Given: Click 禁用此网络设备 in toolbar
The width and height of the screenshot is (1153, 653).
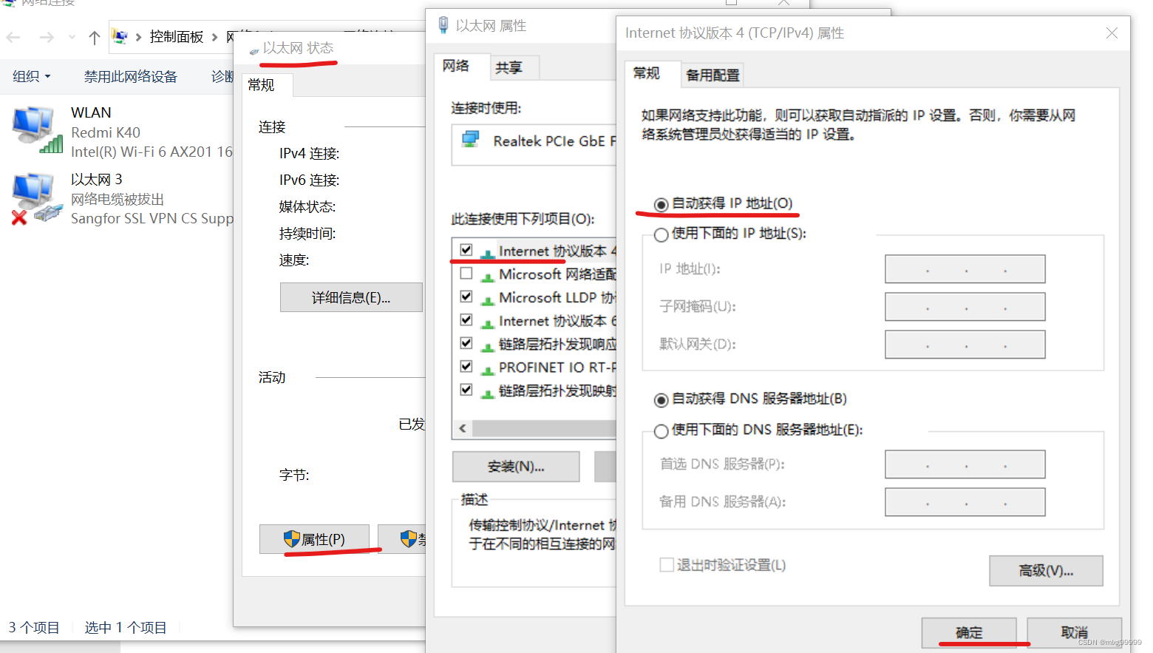Looking at the screenshot, I should coord(131,76).
